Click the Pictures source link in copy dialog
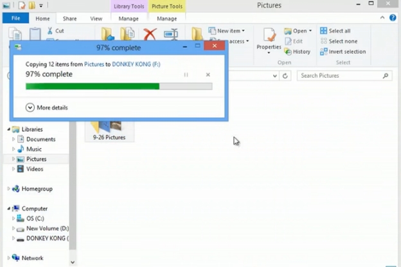Viewport: 401px width, 267px height. coord(94,64)
